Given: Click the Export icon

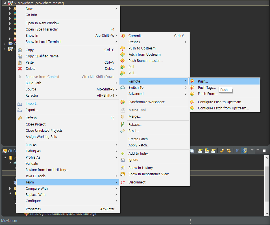Looking at the screenshot, I should [x=20, y=110].
